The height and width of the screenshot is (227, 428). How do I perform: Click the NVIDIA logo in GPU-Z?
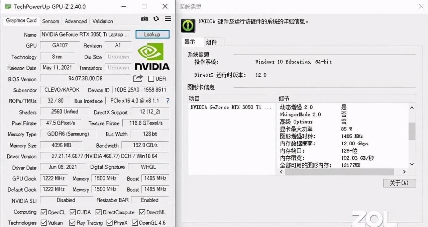152,56
